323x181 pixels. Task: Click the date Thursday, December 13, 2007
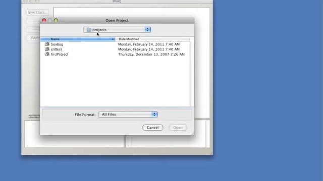(151, 54)
